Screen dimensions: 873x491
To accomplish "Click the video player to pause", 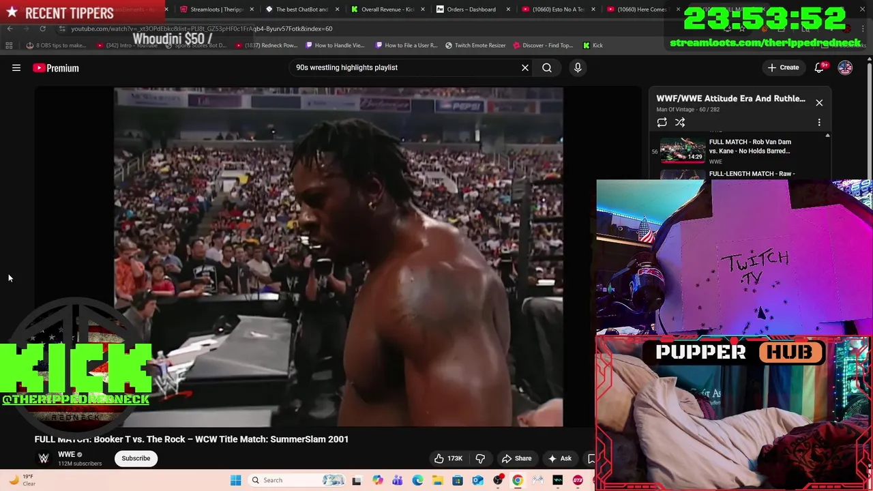I will pyautogui.click(x=338, y=257).
